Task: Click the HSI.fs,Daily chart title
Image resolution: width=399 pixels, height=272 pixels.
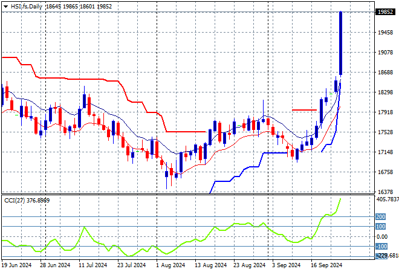Action: pos(27,6)
